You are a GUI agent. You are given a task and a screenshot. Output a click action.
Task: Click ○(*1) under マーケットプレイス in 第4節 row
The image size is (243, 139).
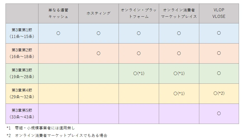tap(179, 94)
